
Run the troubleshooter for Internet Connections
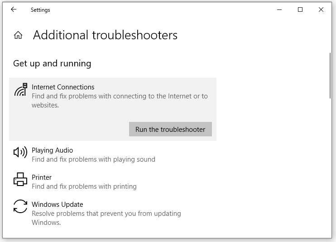pyautogui.click(x=170, y=129)
